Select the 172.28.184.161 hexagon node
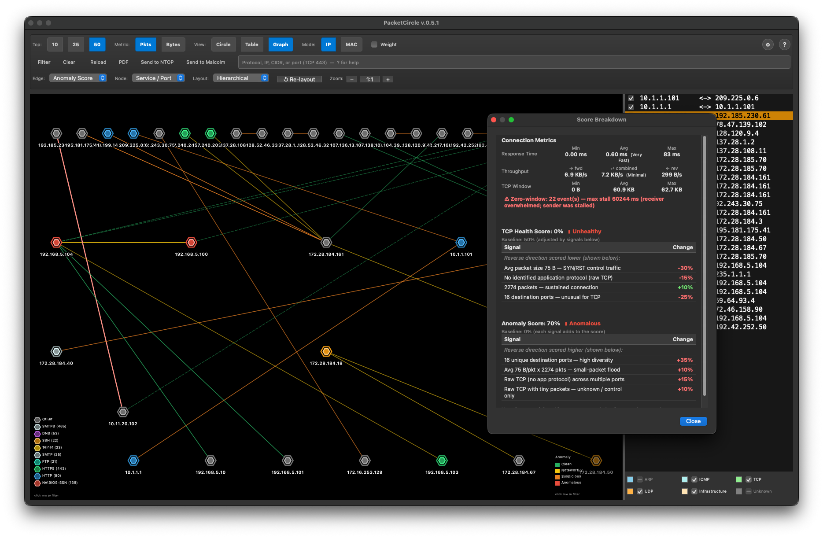 [326, 242]
